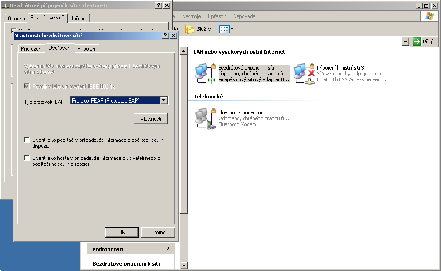The image size is (441, 271).
Task: Click the green Přejít arrow icon
Action: (417, 42)
